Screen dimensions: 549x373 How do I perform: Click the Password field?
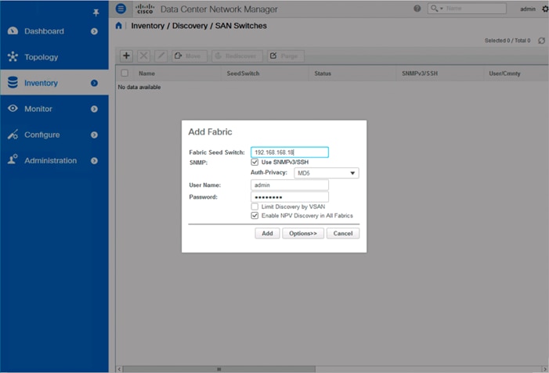click(x=290, y=197)
